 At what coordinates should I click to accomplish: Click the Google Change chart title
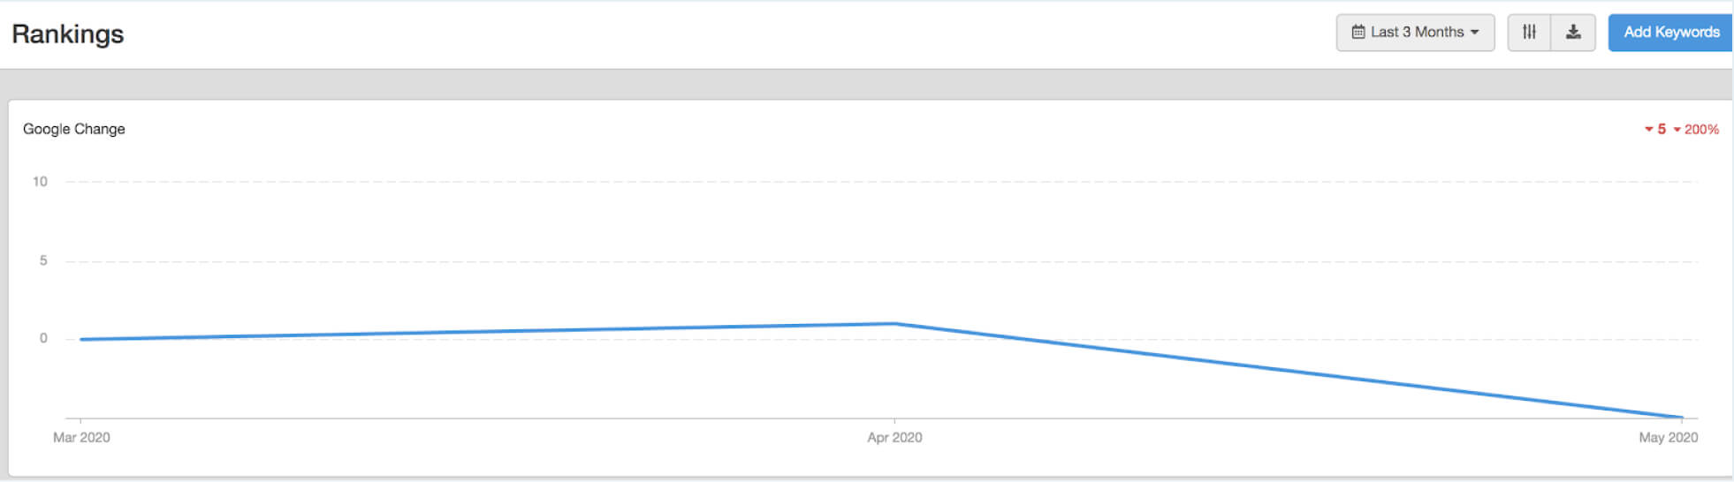pos(74,129)
